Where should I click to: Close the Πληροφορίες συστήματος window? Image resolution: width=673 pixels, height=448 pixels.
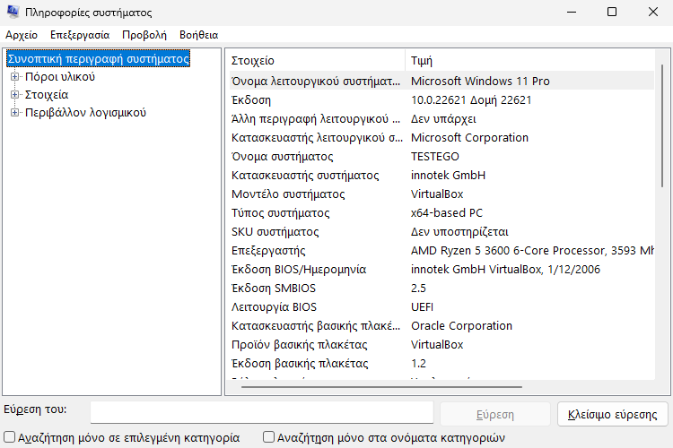coord(653,12)
